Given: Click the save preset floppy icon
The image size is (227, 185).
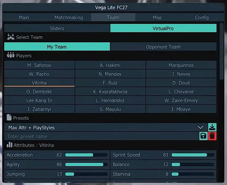Looking at the screenshot, I should point(203,136).
